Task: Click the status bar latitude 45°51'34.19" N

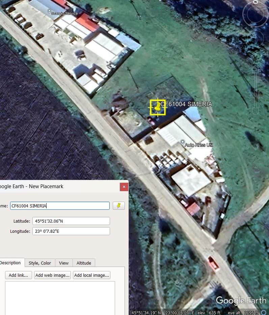Action: click(x=146, y=313)
